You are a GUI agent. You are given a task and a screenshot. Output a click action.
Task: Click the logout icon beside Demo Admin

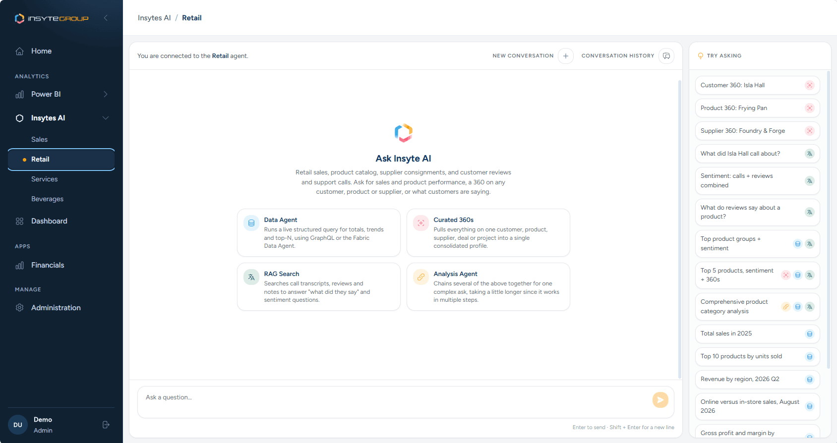coord(106,425)
